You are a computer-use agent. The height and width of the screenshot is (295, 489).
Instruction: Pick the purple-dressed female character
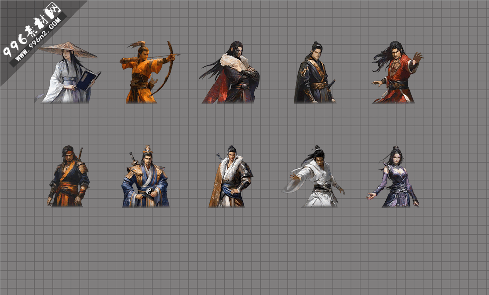pyautogui.click(x=393, y=176)
